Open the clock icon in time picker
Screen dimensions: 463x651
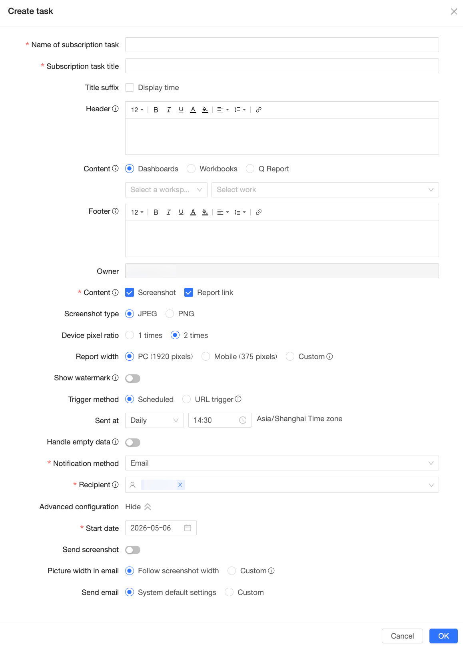pyautogui.click(x=243, y=420)
